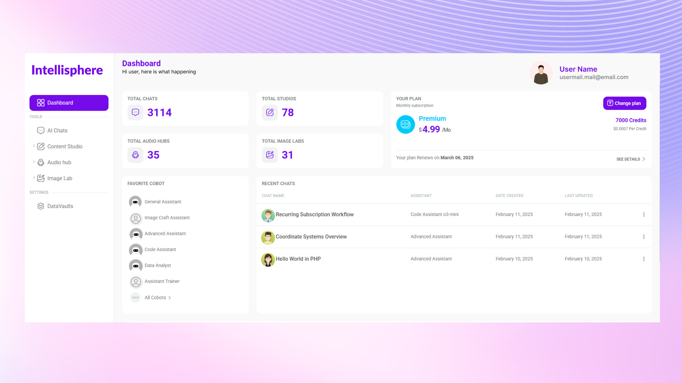Expand the Image Lab sidebar submenu
The height and width of the screenshot is (383, 682).
(34, 178)
